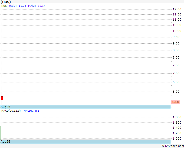Click the MA(9) value 11.94
Image resolution: width=184 pixels, height=148 pixels.
point(22,6)
